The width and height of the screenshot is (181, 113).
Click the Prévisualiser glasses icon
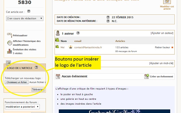point(9,35)
